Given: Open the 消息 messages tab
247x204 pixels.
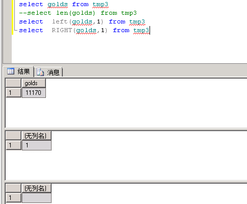Looking at the screenshot, I should click(48, 72).
